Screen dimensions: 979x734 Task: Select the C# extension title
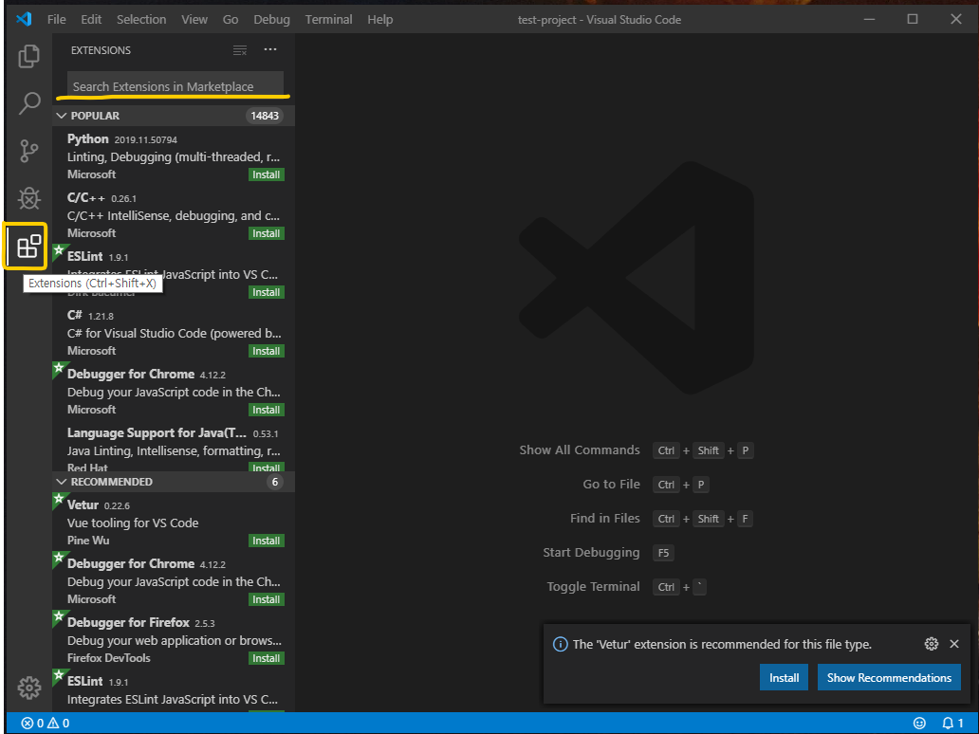(75, 315)
